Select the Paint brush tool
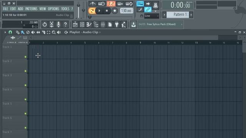 tap(23, 32)
